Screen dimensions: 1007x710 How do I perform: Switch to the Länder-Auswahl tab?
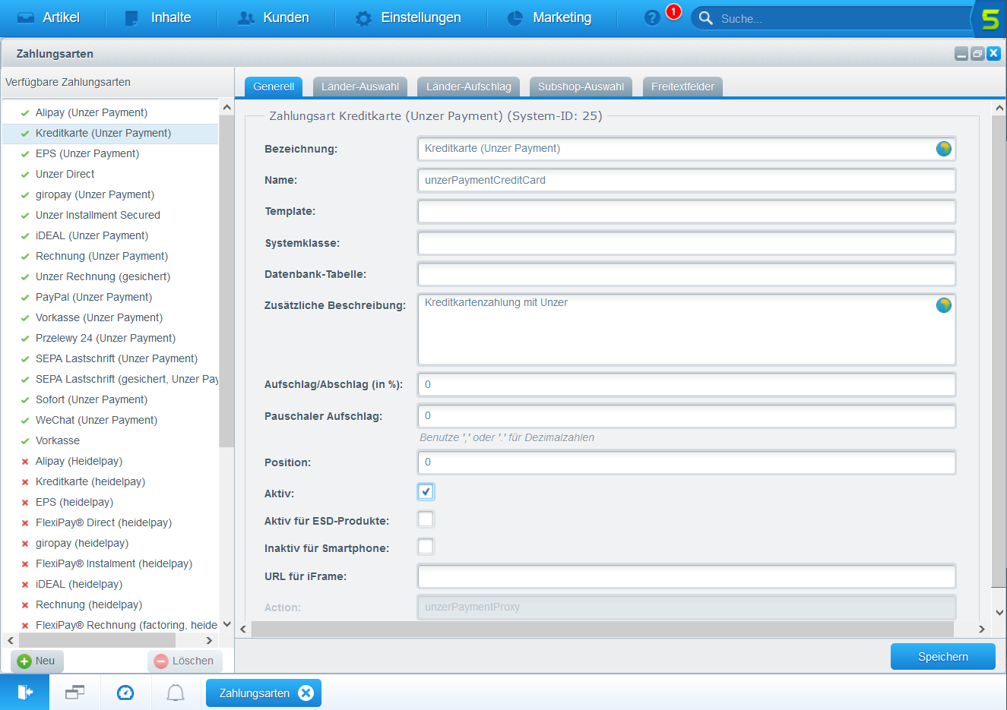click(360, 87)
